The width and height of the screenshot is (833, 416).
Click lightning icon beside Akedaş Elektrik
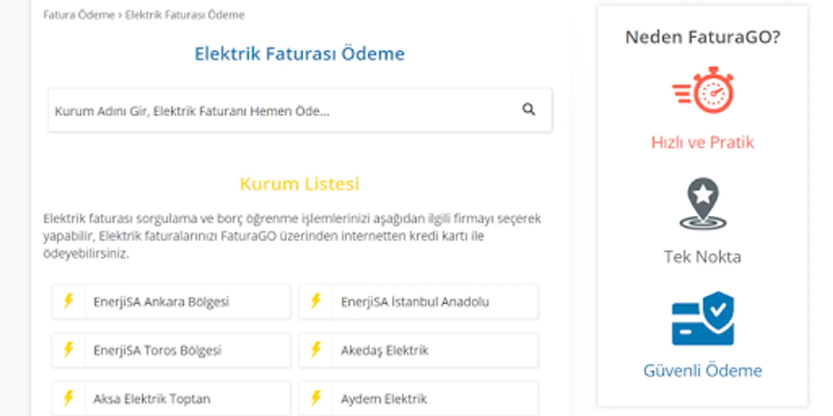[x=316, y=349]
